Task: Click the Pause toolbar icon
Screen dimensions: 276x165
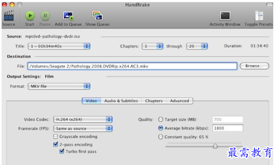Action: [x=45, y=16]
